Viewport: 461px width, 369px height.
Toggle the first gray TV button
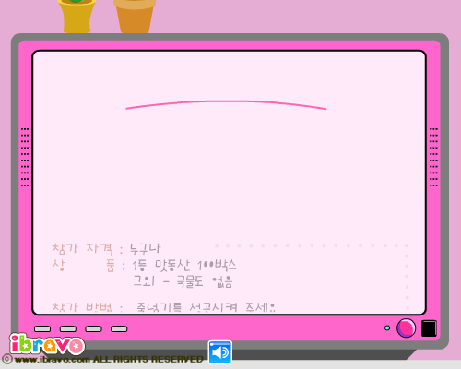pyautogui.click(x=42, y=329)
